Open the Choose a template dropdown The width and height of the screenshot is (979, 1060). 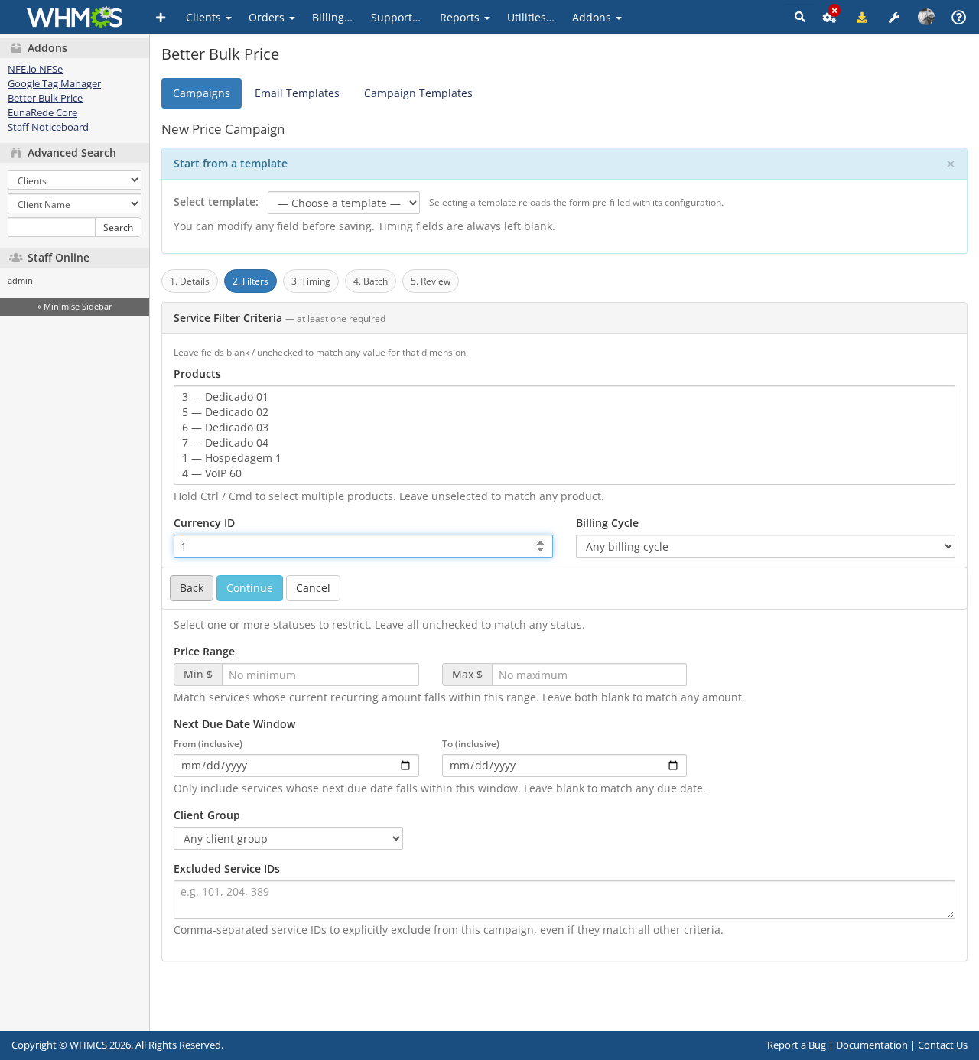tap(343, 203)
